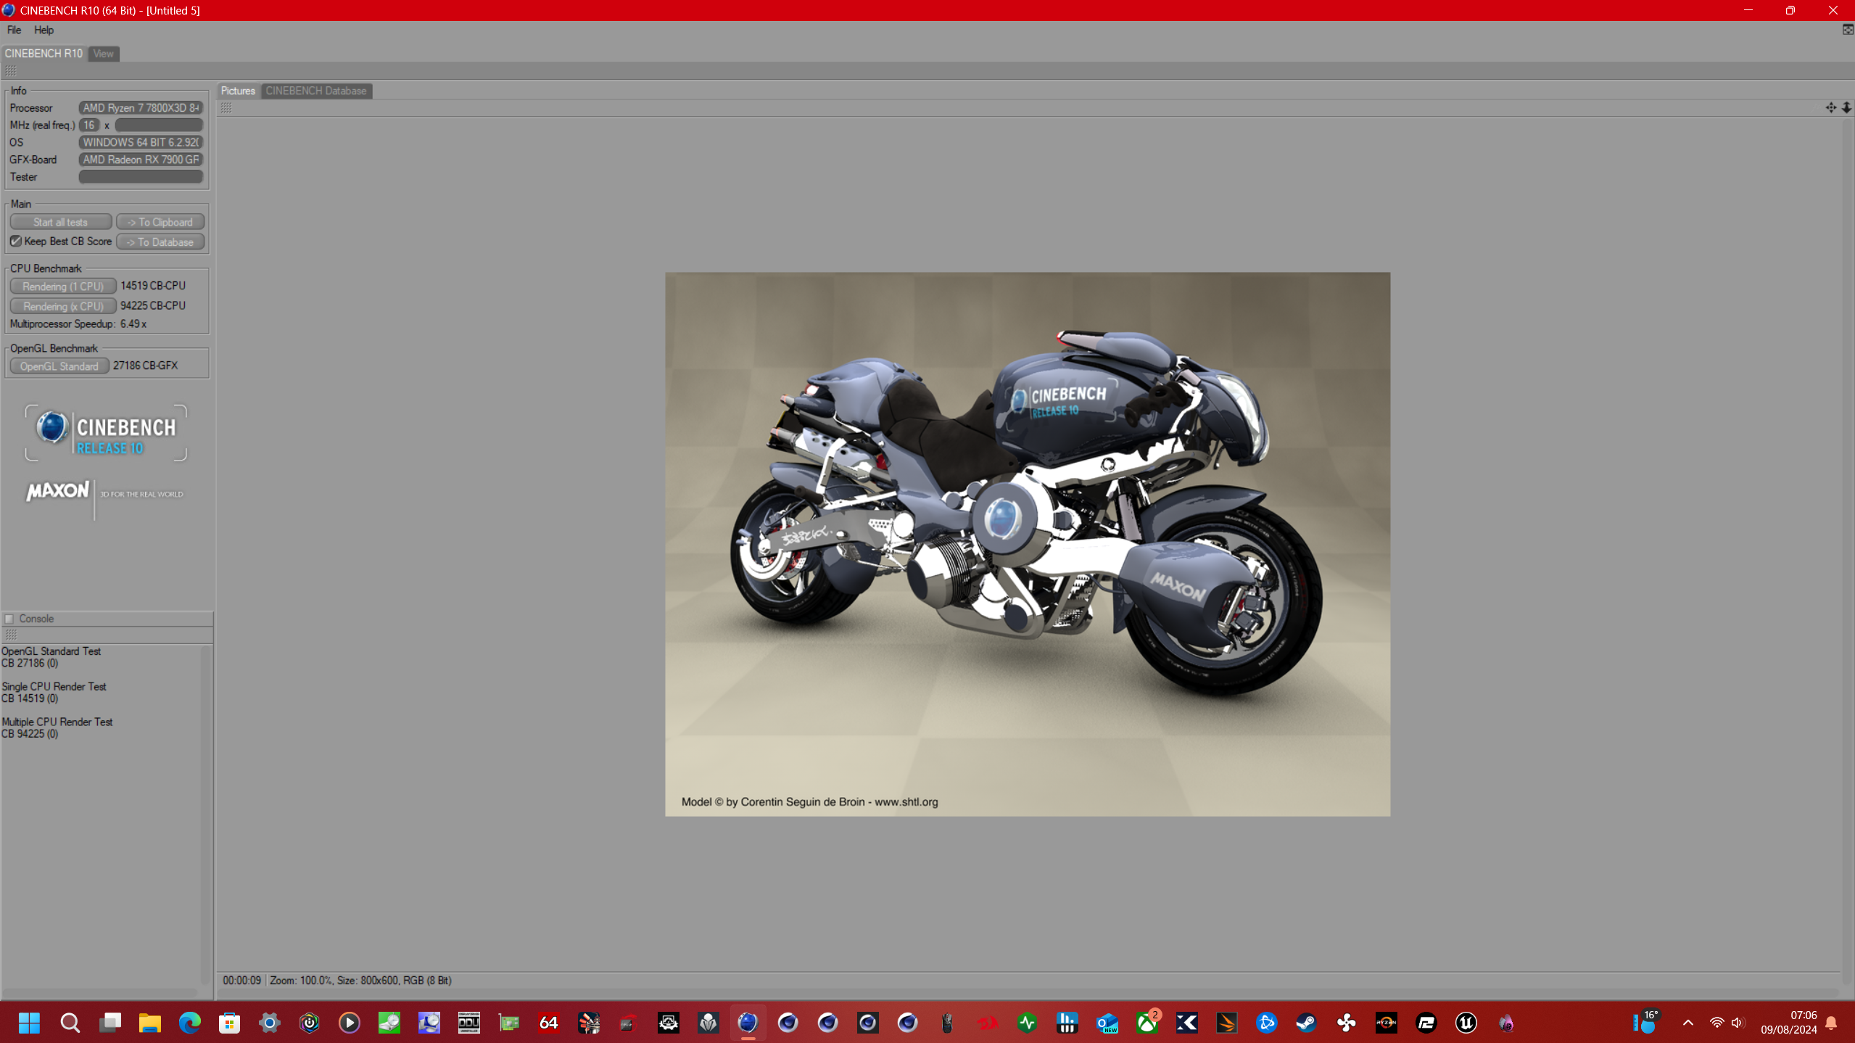Image resolution: width=1855 pixels, height=1043 pixels.
Task: Select the Pictures tab
Action: (x=238, y=91)
